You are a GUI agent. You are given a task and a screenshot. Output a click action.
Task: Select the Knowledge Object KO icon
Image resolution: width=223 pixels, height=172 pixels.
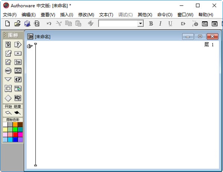(18, 98)
